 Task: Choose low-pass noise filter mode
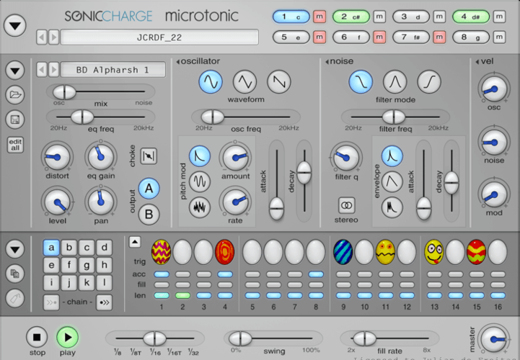click(361, 81)
